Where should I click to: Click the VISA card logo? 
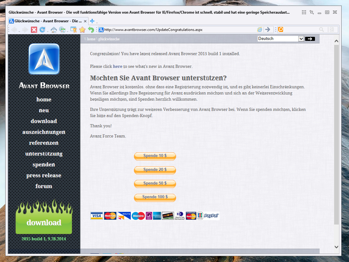pyautogui.click(x=97, y=216)
